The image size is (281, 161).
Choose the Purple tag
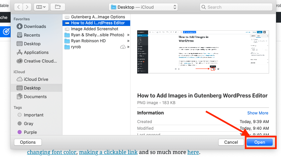click(x=30, y=132)
